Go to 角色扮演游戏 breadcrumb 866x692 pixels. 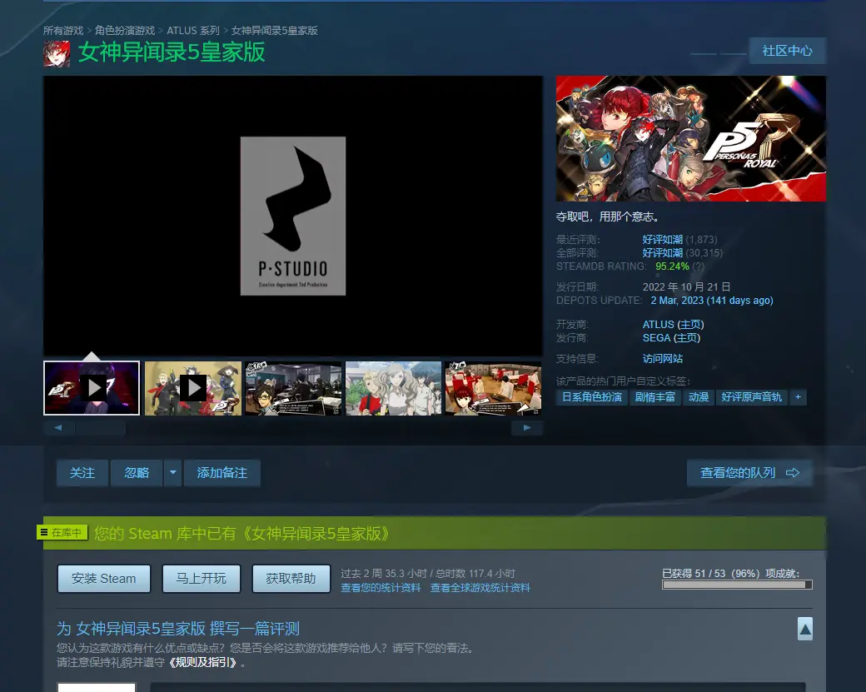coord(125,30)
